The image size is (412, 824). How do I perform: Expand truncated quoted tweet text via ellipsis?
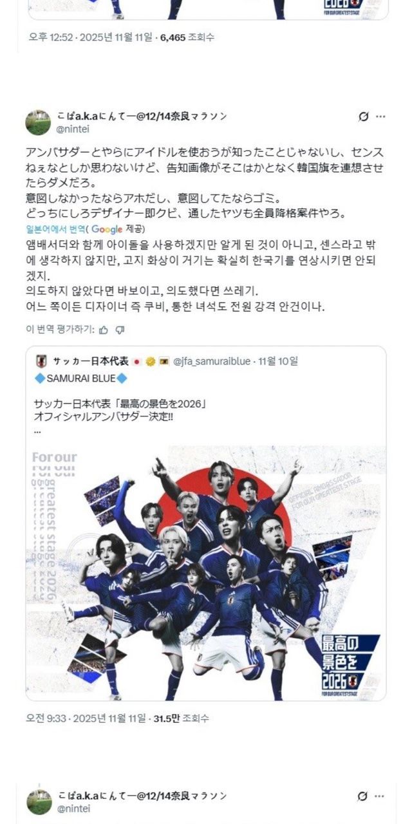[37, 429]
